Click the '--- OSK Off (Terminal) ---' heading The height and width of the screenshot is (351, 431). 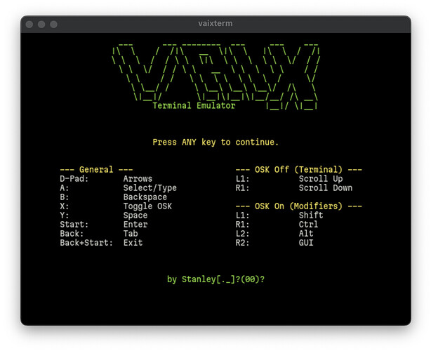pos(299,170)
